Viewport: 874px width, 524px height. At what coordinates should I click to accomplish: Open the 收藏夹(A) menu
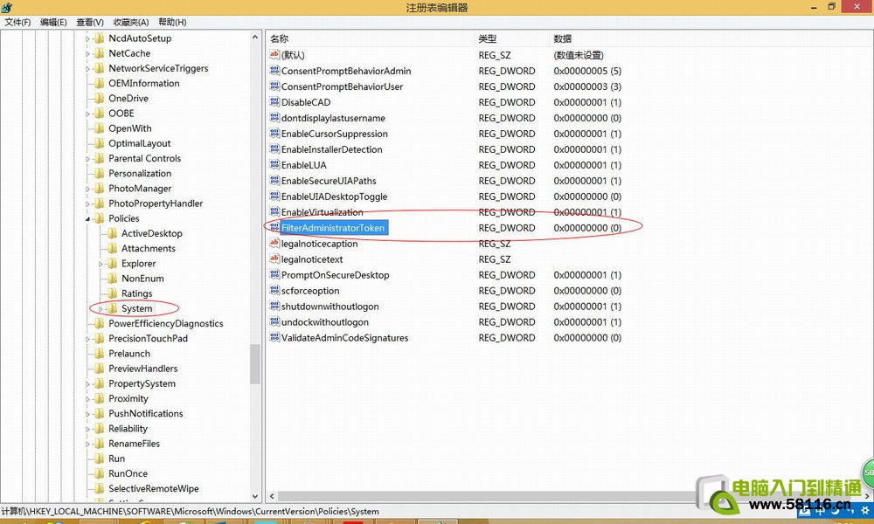tap(131, 23)
